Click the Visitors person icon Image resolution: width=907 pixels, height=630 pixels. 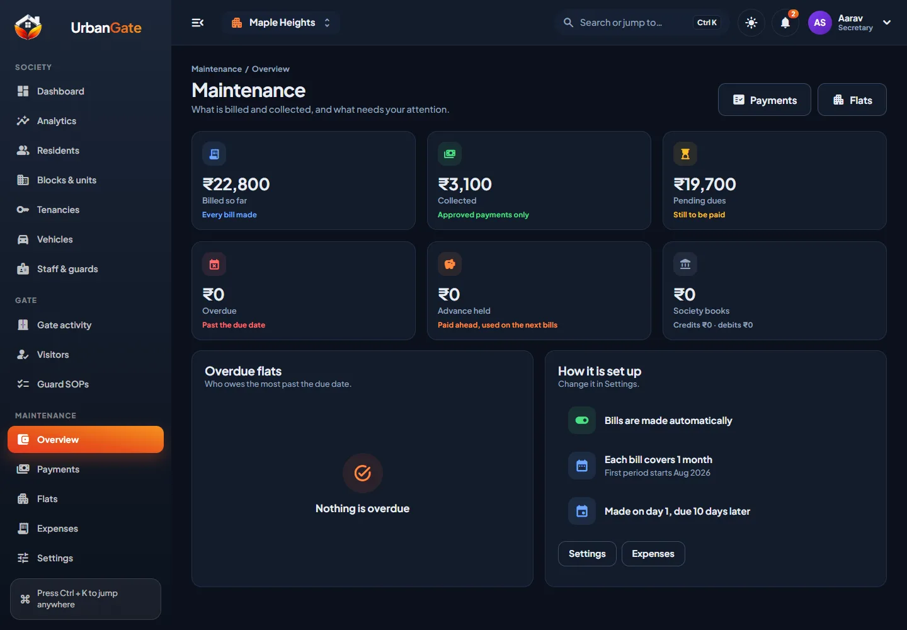23,355
